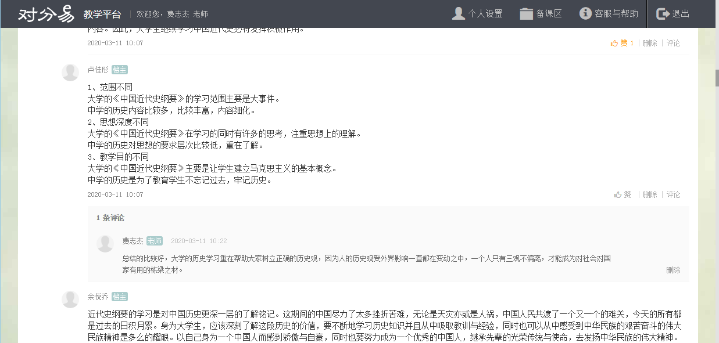The image size is (719, 343).
Task: Comment on 卢佳彤's post
Action: point(673,194)
